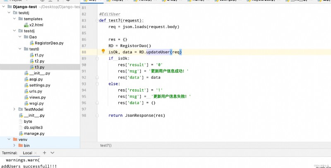Viewport: 331px width, 168px height.
Task: Click the line number 98 in the gutter
Action: [x=84, y=115]
